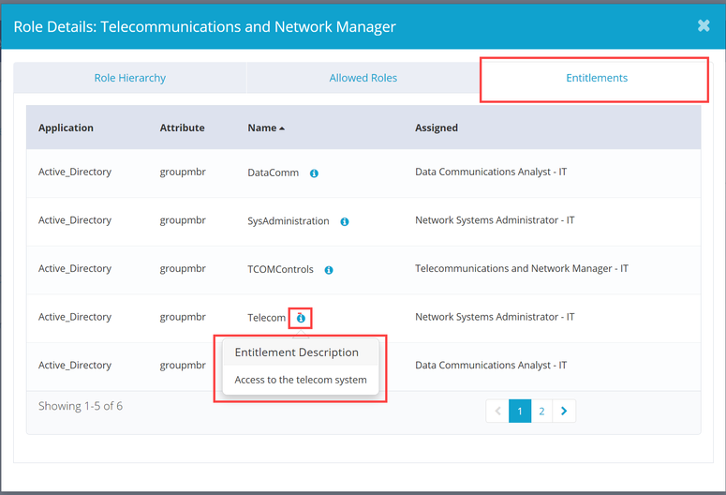
Task: Open the Allowed Roles tab
Action: pos(363,78)
